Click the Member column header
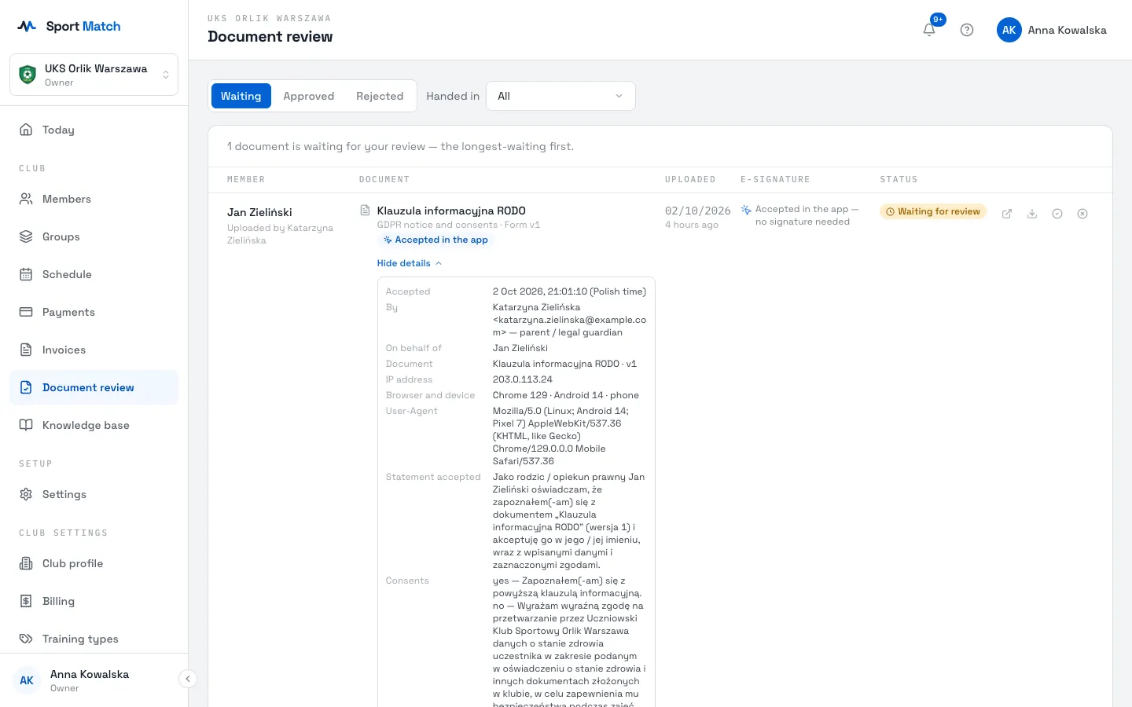The height and width of the screenshot is (707, 1132). (x=246, y=180)
